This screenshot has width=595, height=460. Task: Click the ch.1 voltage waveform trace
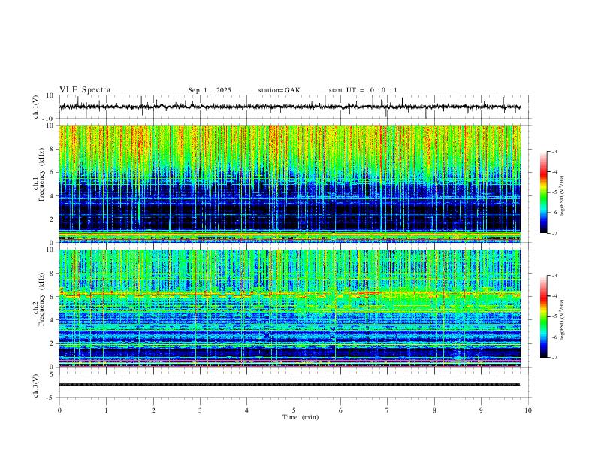click(x=289, y=107)
